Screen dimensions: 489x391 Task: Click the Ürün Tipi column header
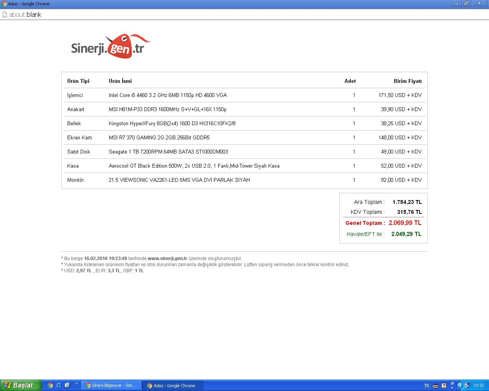[x=78, y=81]
